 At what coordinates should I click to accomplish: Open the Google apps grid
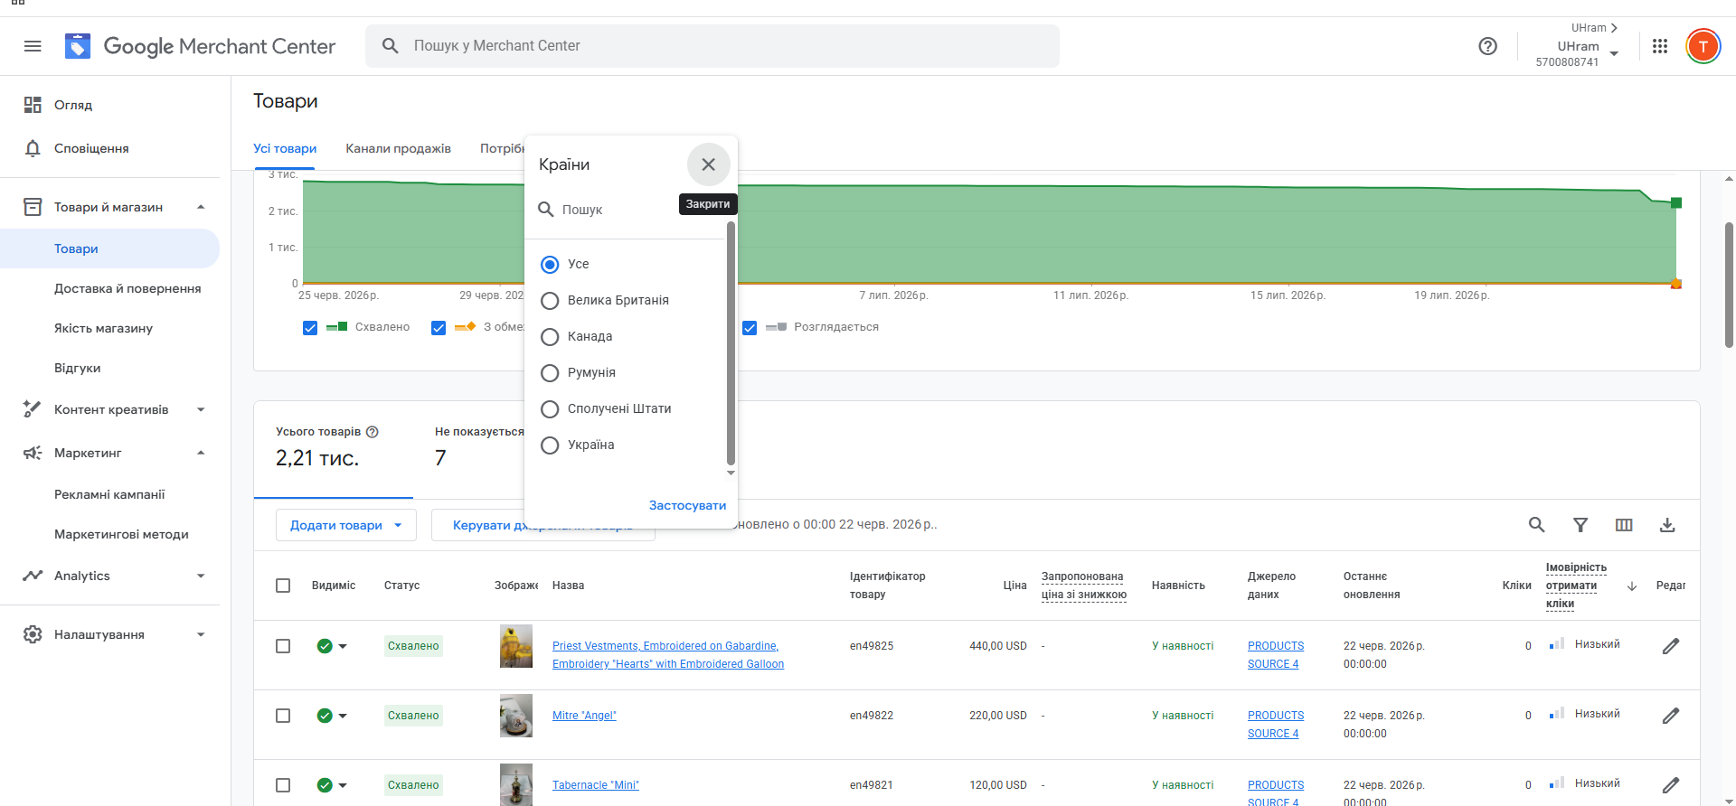tap(1660, 46)
